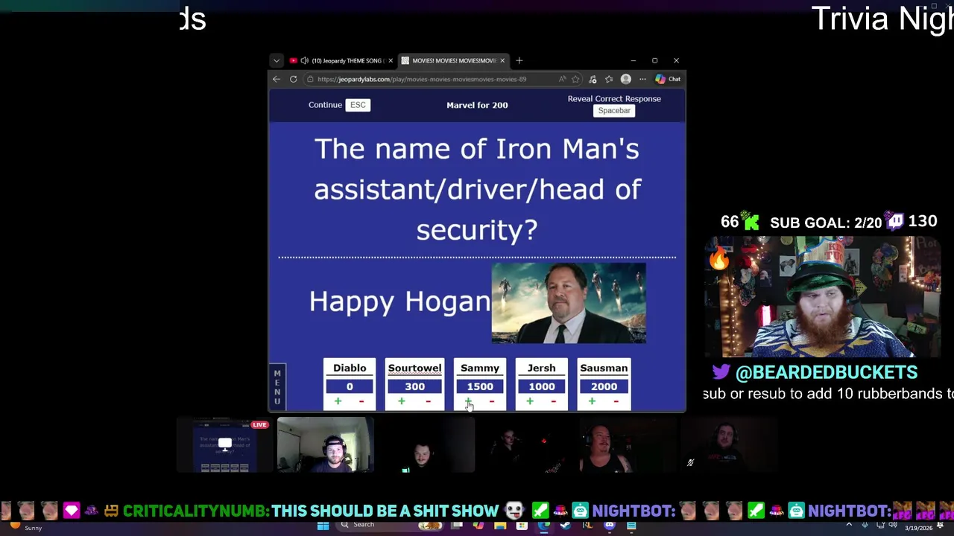Image resolution: width=954 pixels, height=536 pixels.
Task: Add points to Jersh with plus
Action: point(530,401)
